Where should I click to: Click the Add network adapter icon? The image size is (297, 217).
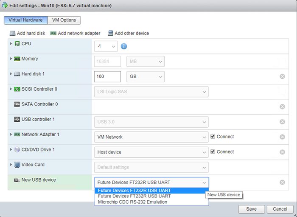tap(53, 33)
